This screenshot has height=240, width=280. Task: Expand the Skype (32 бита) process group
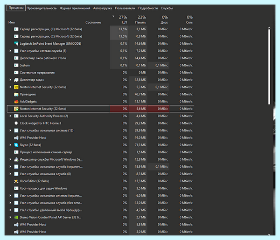pyautogui.click(x=10, y=145)
